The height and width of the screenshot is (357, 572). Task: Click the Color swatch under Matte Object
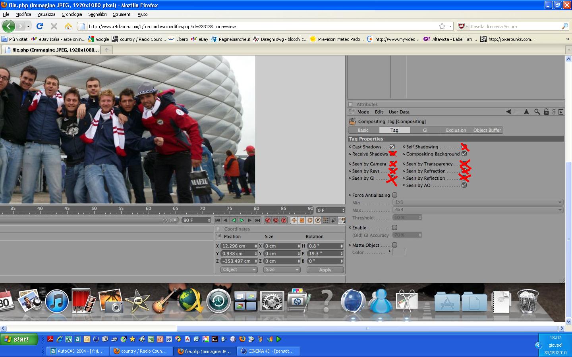[x=399, y=252]
